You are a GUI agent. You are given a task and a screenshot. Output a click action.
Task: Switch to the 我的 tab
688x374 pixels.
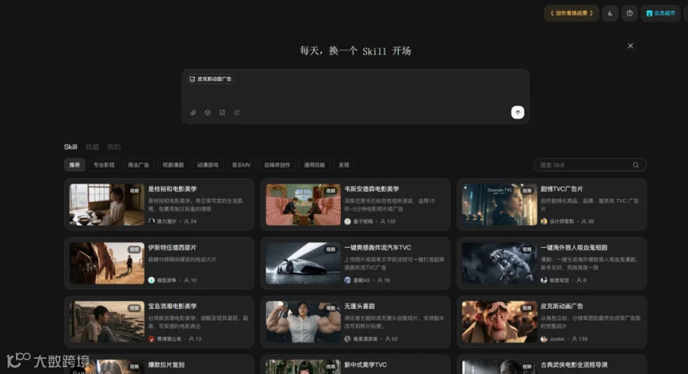tap(114, 147)
